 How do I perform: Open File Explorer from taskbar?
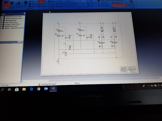(x=24, y=89)
